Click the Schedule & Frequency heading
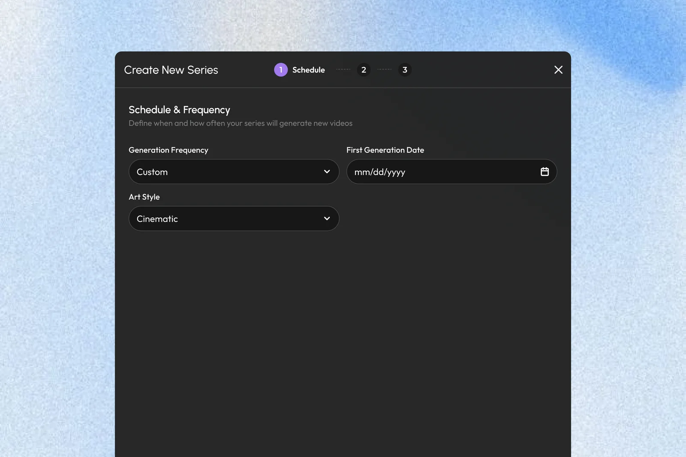Image resolution: width=686 pixels, height=457 pixels. tap(179, 110)
